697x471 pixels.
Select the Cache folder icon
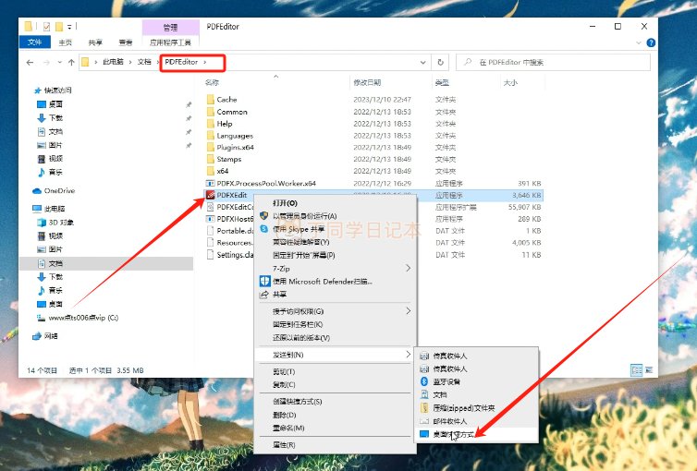click(x=211, y=99)
